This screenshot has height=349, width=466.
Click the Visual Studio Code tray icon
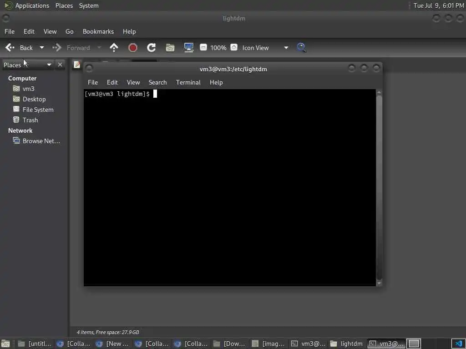click(459, 344)
